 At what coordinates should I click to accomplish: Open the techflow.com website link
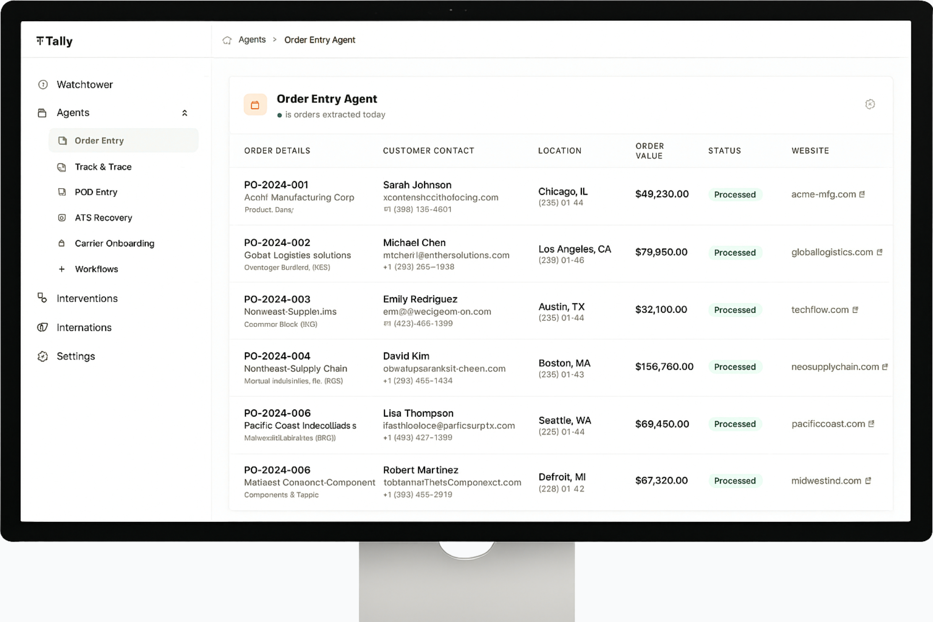(x=819, y=310)
